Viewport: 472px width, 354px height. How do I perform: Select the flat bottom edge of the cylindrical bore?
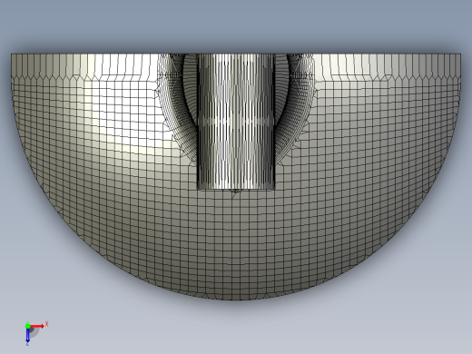236,190
